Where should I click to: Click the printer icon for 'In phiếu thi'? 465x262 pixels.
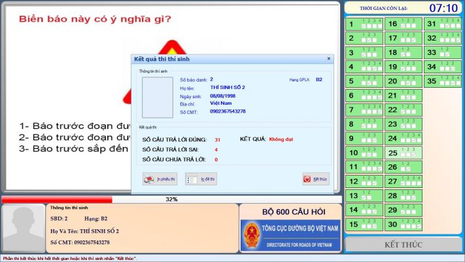tap(147, 179)
